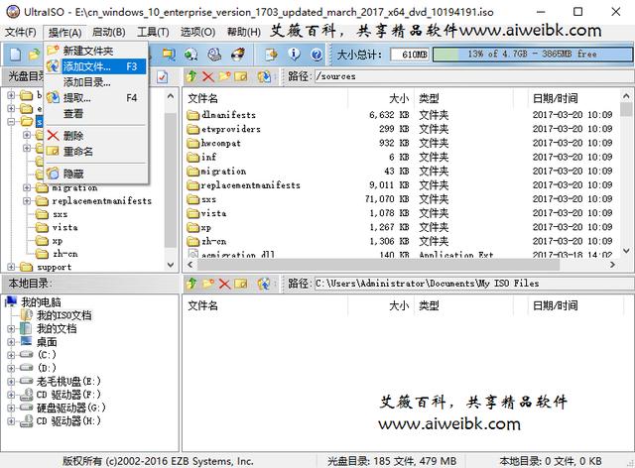Viewport: 635px width, 468px height.
Task: Click the 610MB total size field
Action: click(410, 55)
